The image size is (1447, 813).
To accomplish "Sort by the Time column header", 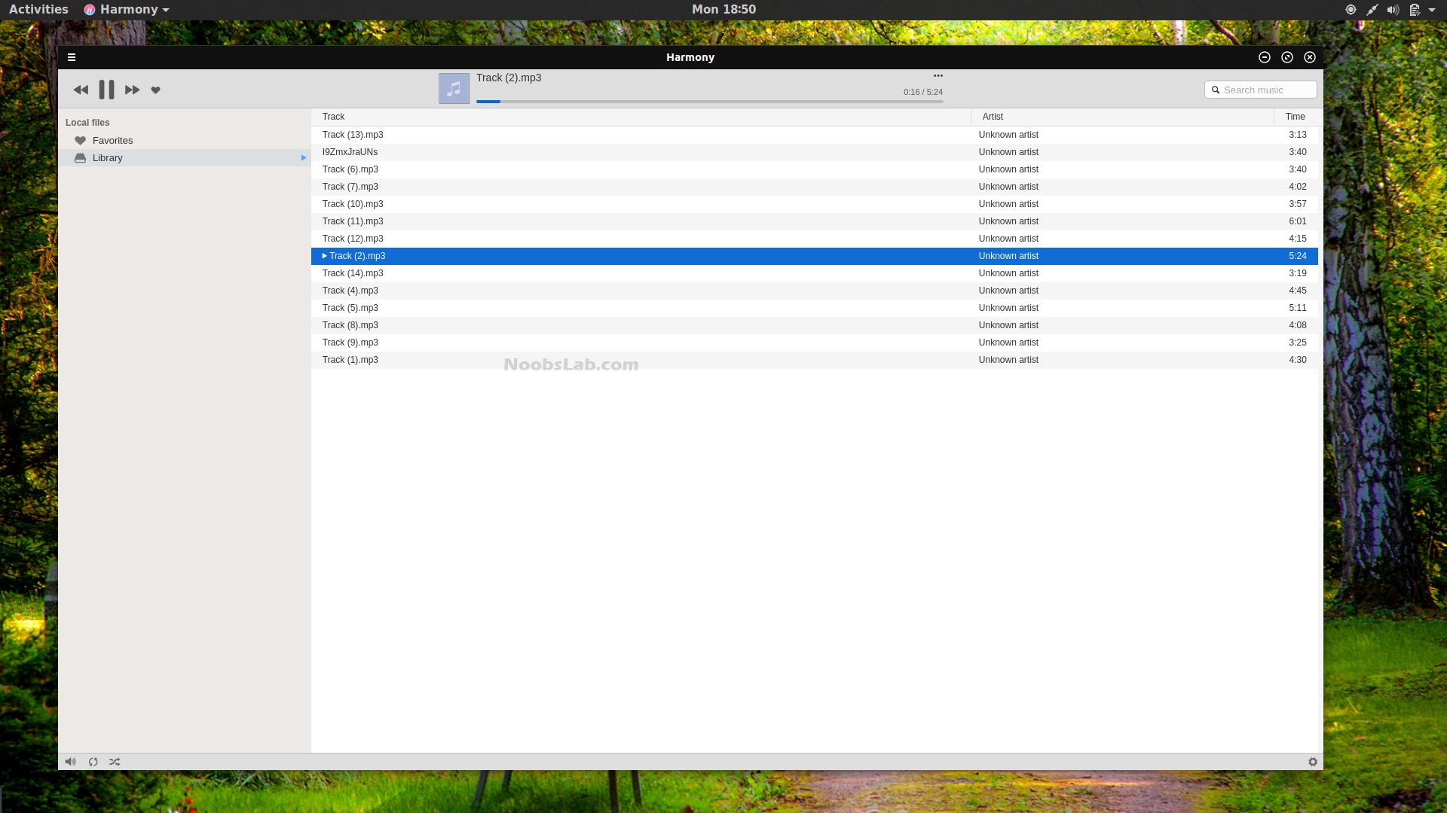I will click(x=1296, y=117).
